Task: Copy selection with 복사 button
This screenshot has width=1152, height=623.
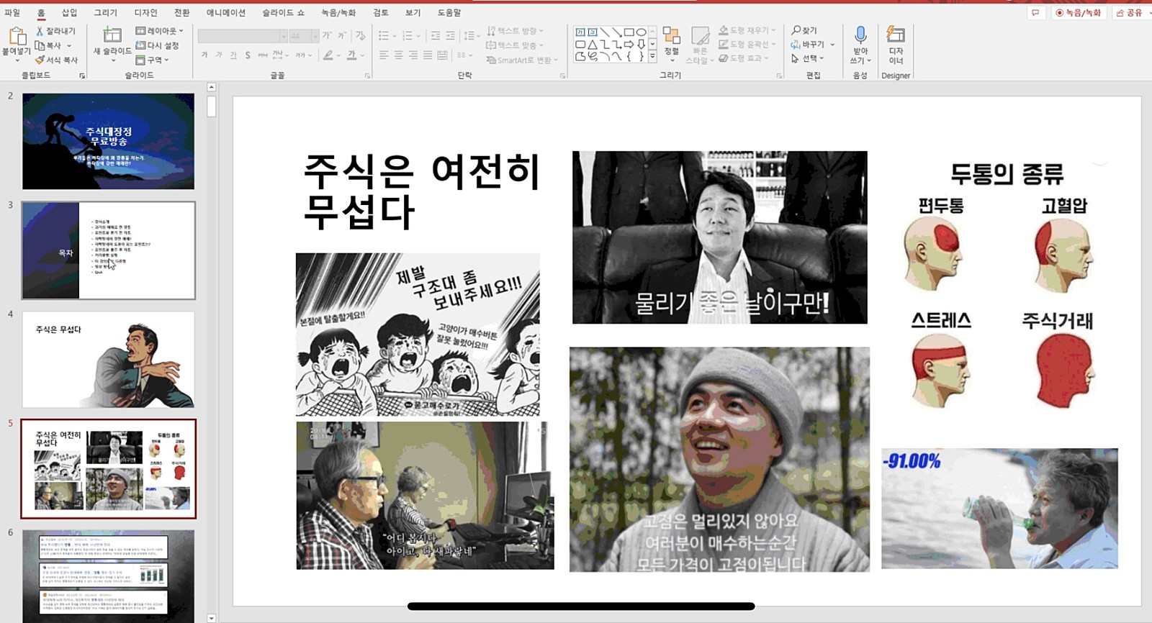Action: pyautogui.click(x=53, y=45)
